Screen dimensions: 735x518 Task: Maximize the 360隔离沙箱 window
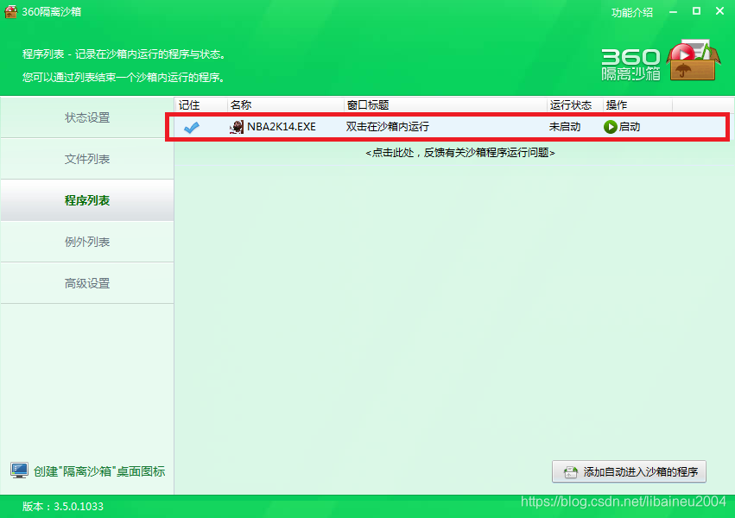pos(696,11)
